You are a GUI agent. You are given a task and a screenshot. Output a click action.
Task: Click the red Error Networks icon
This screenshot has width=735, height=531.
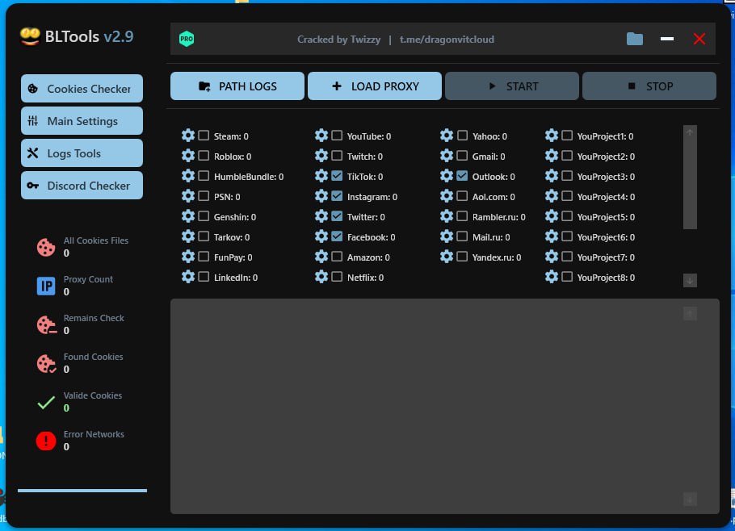click(x=46, y=441)
